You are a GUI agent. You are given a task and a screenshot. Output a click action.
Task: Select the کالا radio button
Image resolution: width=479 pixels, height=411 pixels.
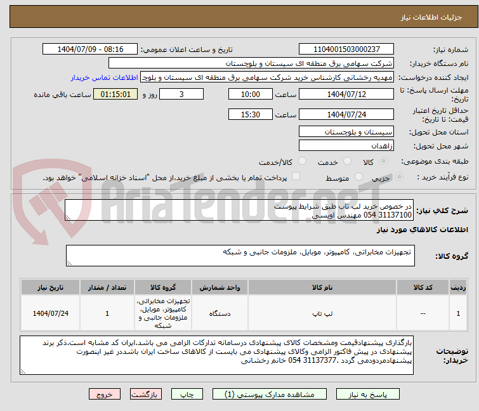(383, 161)
